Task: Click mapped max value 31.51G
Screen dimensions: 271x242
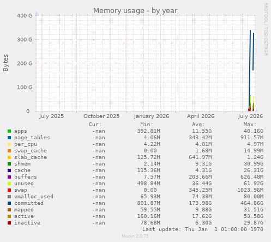Action: point(254,210)
